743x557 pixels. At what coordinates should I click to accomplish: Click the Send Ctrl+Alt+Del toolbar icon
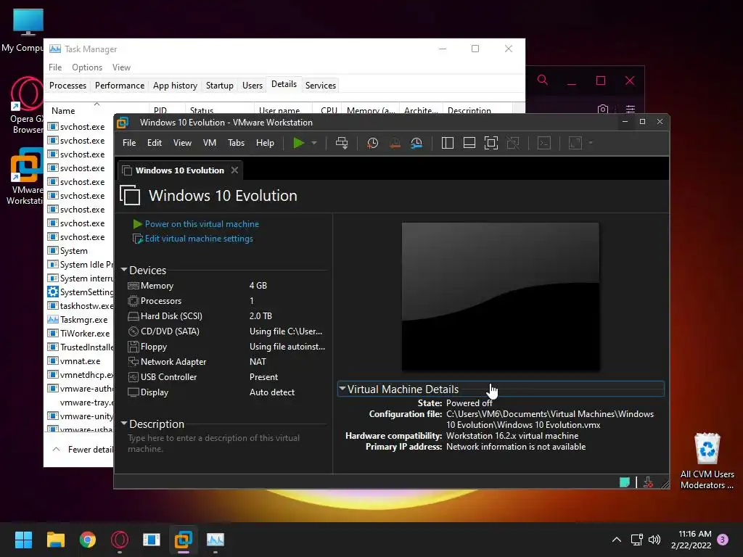click(342, 143)
